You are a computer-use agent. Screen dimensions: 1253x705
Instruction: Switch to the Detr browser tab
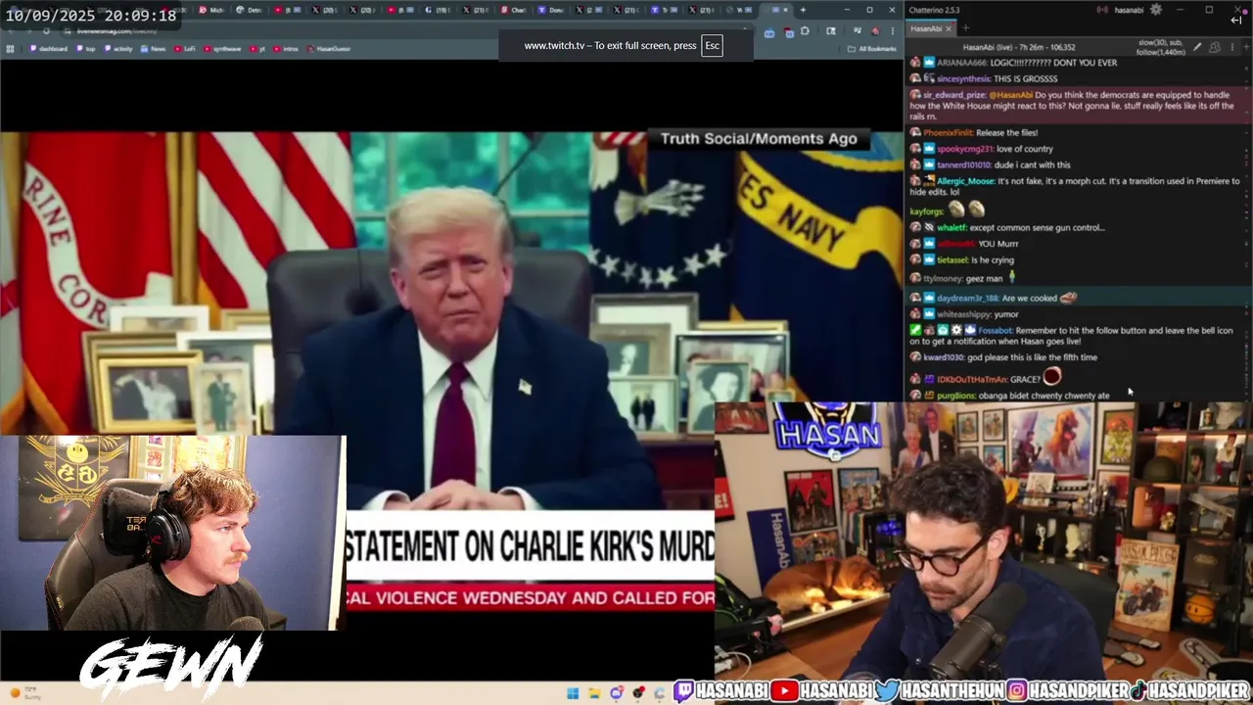(x=249, y=10)
